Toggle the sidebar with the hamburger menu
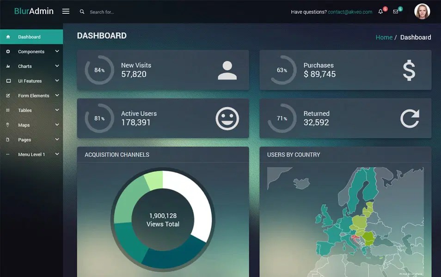This screenshot has height=277, width=441. pos(66,11)
